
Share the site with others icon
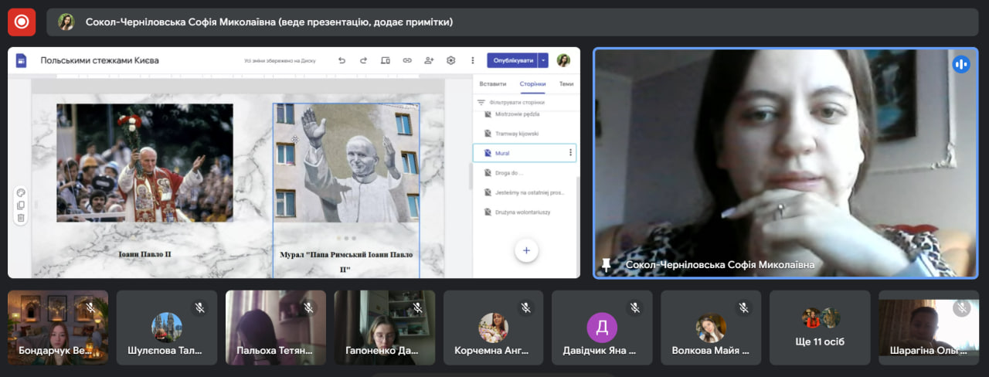[x=429, y=60]
